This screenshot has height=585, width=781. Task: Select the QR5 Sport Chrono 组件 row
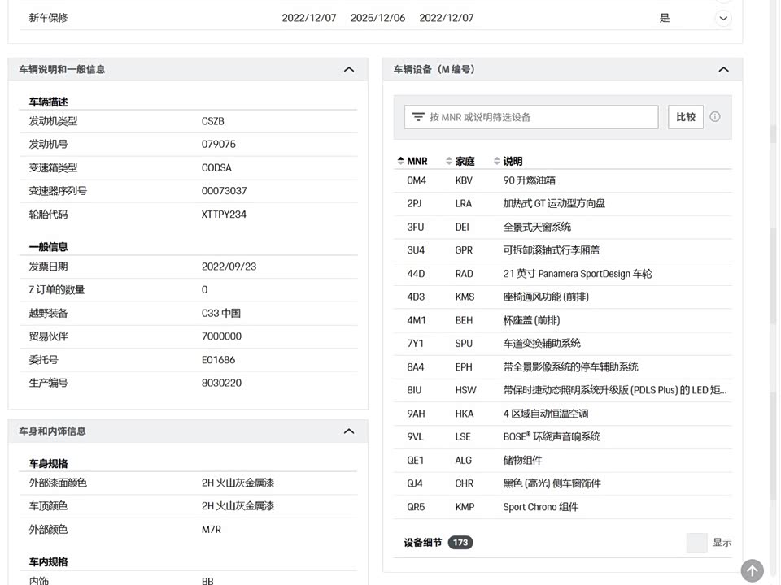pyautogui.click(x=561, y=507)
